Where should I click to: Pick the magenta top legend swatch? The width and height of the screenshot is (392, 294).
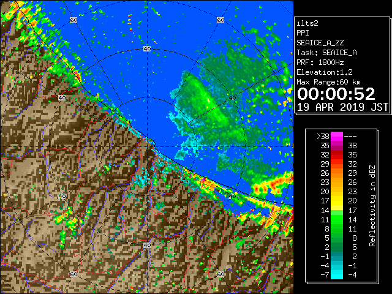(x=337, y=137)
